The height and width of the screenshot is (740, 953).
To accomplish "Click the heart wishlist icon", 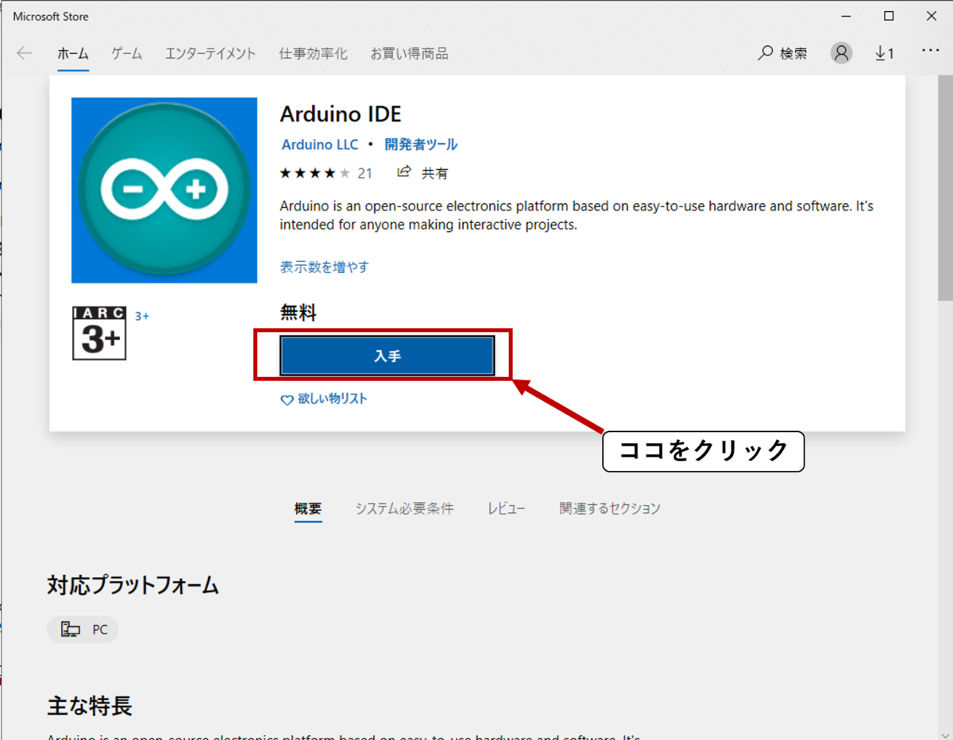I will point(287,400).
